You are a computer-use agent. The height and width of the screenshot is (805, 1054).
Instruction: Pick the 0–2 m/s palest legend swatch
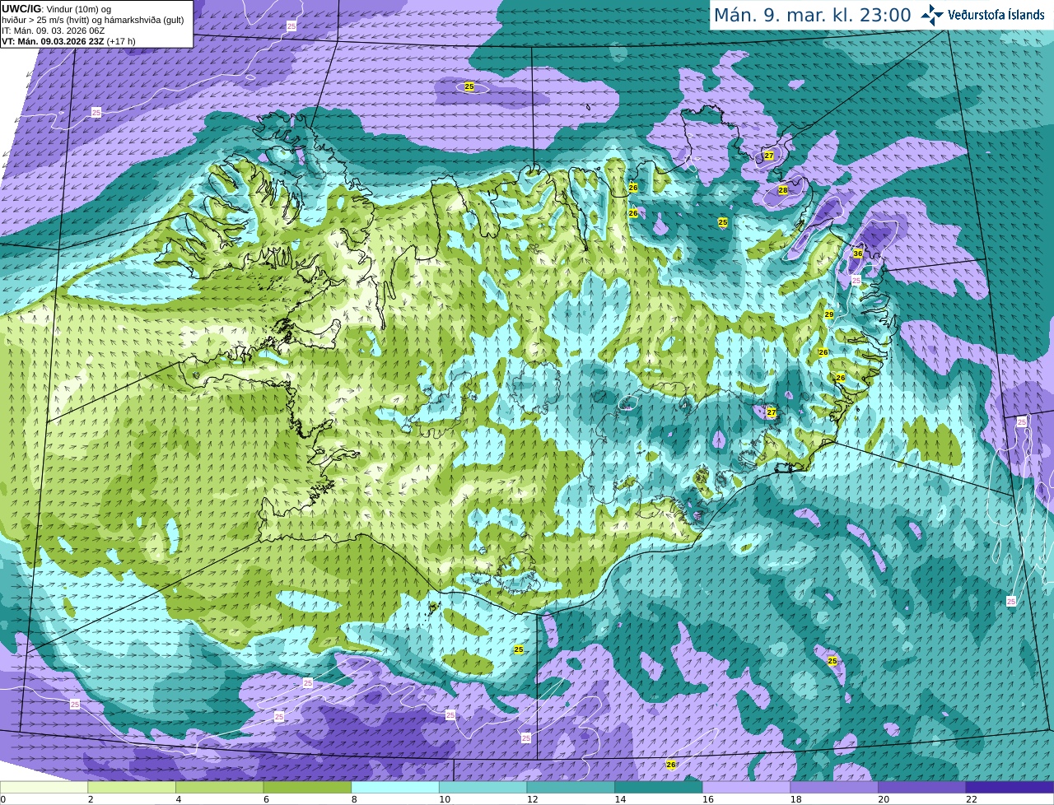pos(44,787)
